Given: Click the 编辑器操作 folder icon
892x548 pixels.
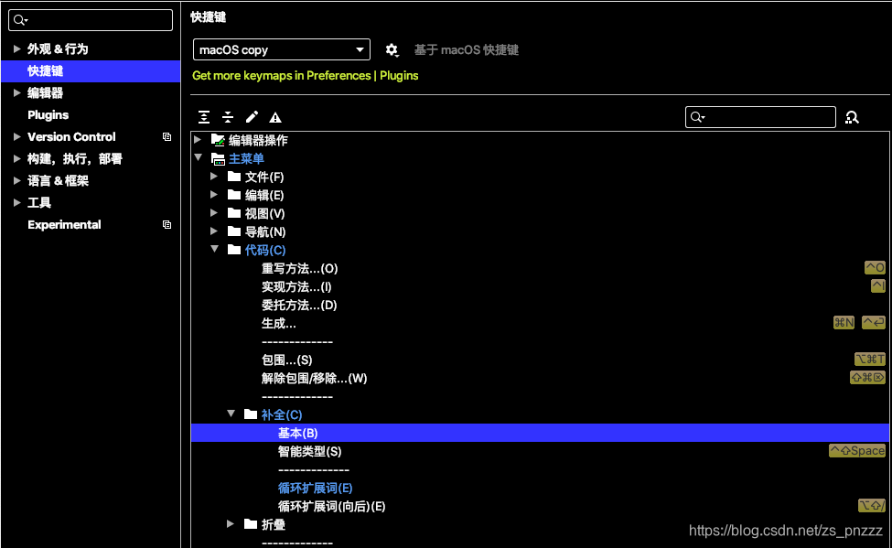Looking at the screenshot, I should pyautogui.click(x=218, y=140).
